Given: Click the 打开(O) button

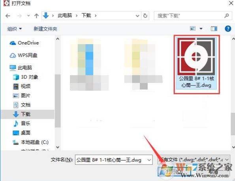Looking at the screenshot, I should (x=174, y=171).
